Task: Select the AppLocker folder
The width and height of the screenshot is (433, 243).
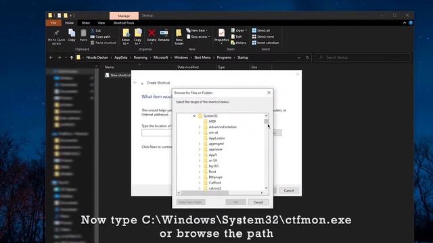Action: pos(216,138)
